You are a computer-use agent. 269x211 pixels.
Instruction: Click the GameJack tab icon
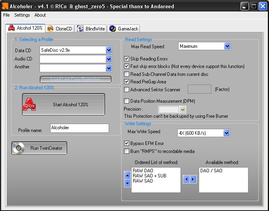pos(113,28)
